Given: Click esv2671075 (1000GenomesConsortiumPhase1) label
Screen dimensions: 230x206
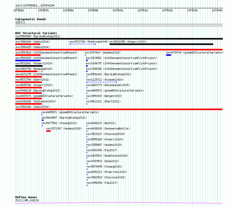Looking at the screenshot, I should pyautogui.click(x=47, y=74).
